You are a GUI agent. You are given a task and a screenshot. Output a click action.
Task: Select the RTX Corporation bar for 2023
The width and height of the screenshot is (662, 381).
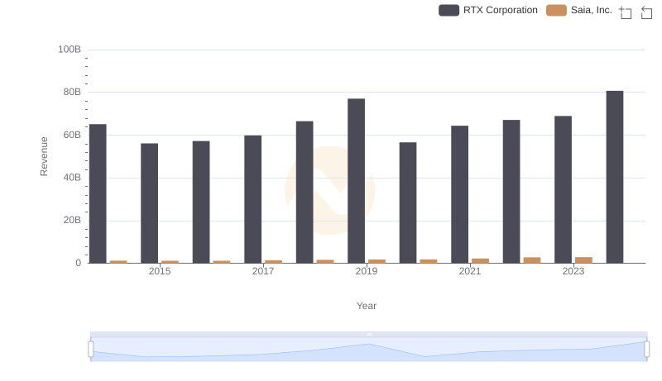(x=564, y=189)
